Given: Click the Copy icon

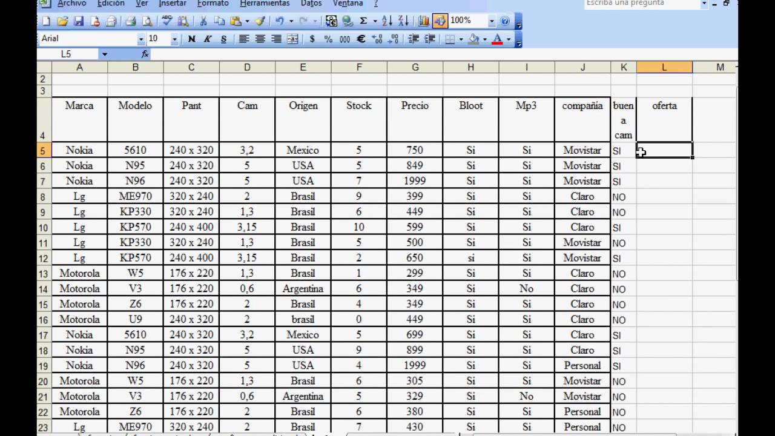Looking at the screenshot, I should (x=219, y=21).
